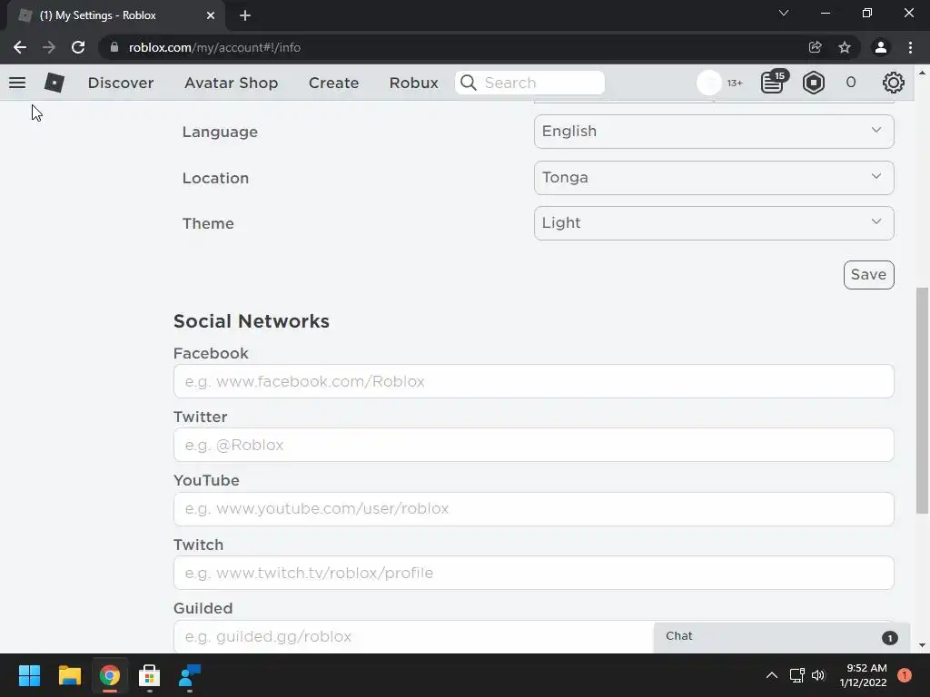Open the Robux menu item
The image size is (930, 697).
click(x=413, y=83)
